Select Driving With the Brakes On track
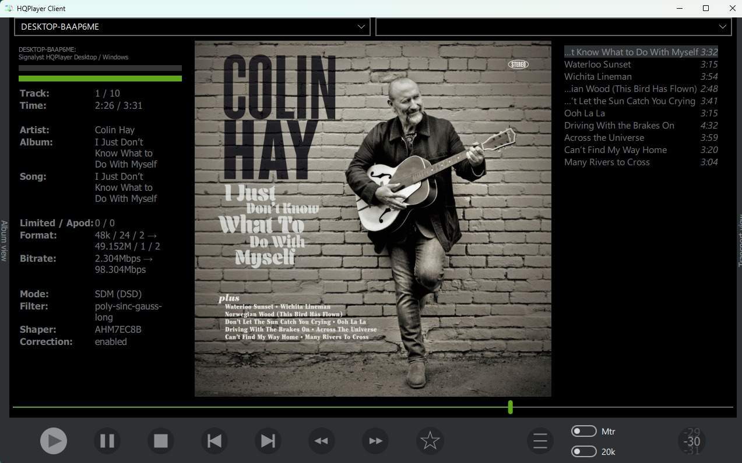 coord(641,125)
